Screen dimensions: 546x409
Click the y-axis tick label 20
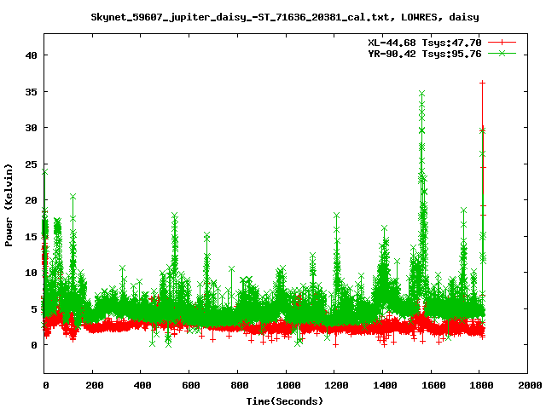tap(32, 200)
